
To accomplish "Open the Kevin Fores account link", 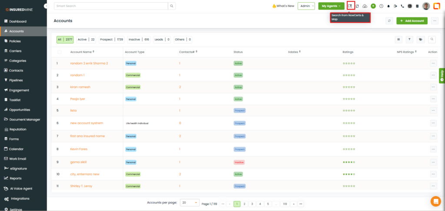I will (x=80, y=149).
